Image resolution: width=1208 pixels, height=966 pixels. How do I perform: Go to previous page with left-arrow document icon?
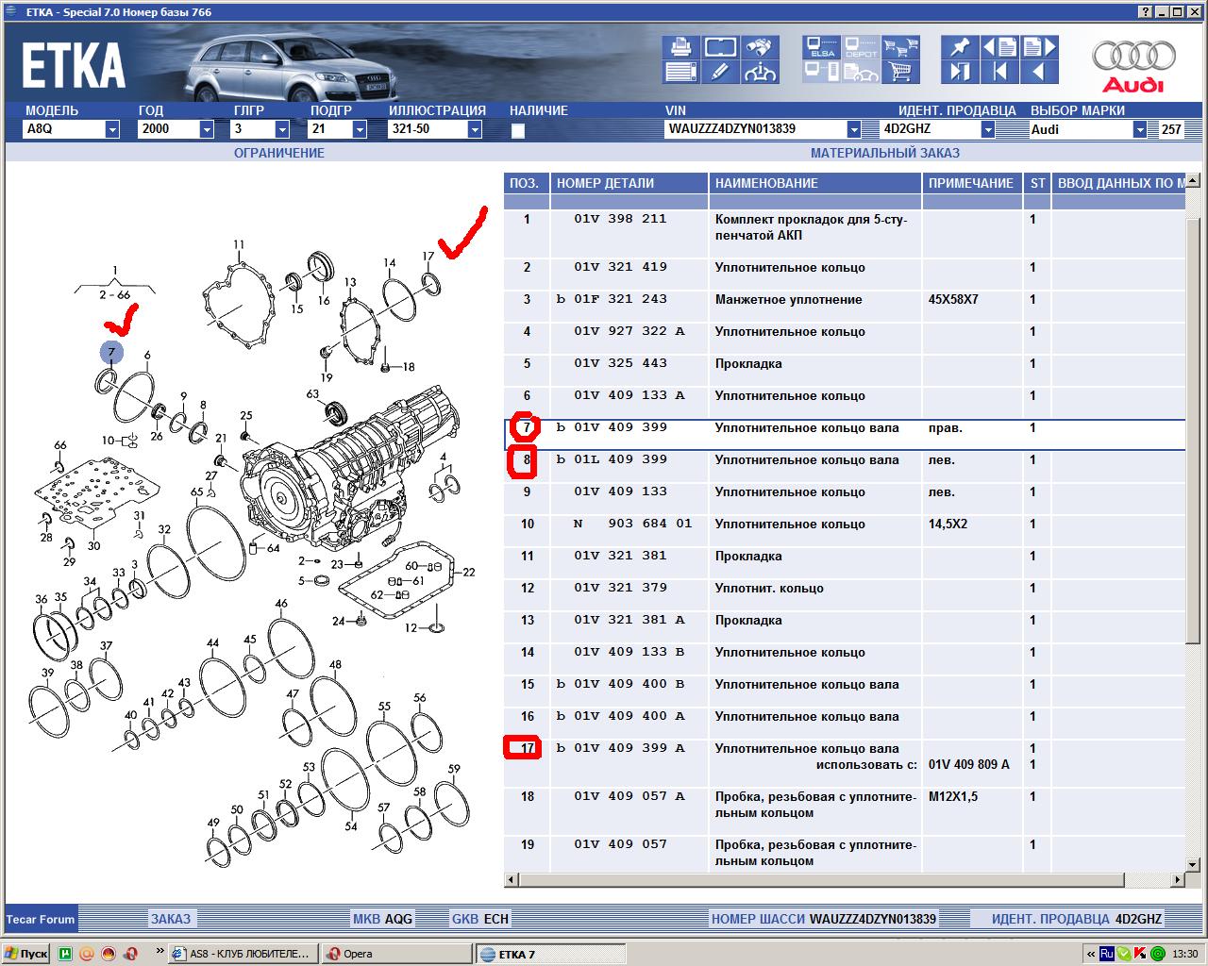tap(998, 47)
